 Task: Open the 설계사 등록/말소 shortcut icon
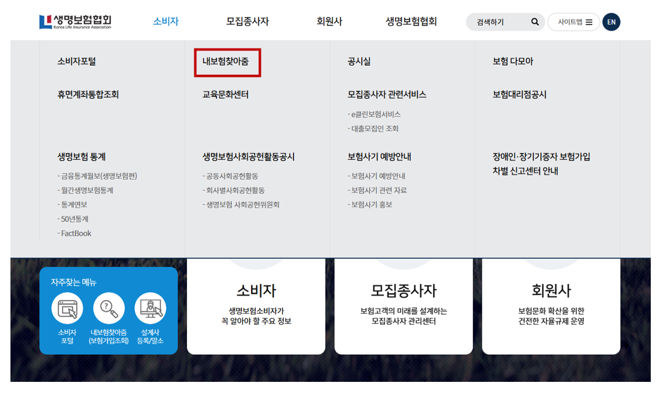(150, 309)
